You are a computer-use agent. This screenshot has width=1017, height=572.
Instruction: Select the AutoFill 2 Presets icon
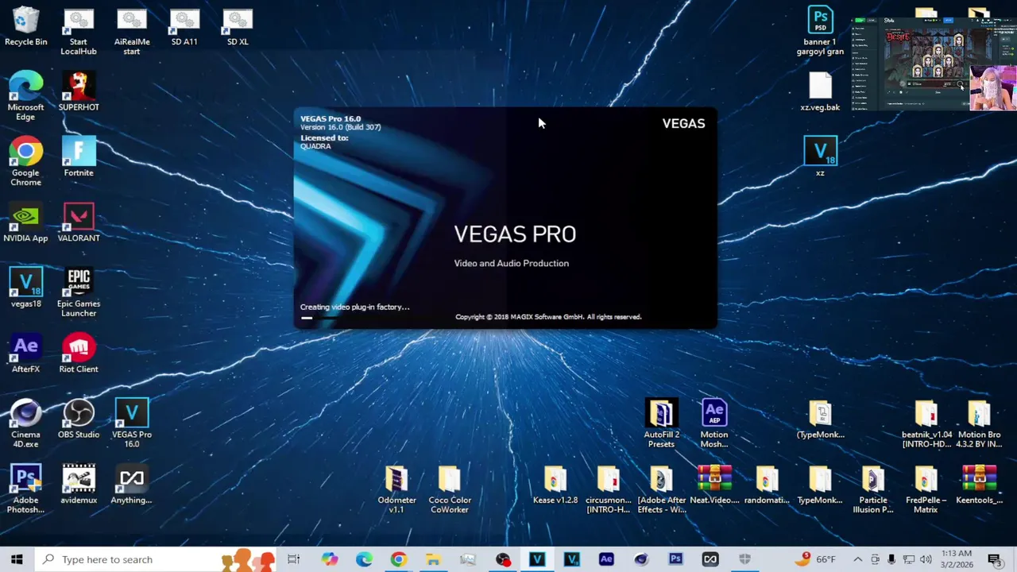(x=661, y=423)
